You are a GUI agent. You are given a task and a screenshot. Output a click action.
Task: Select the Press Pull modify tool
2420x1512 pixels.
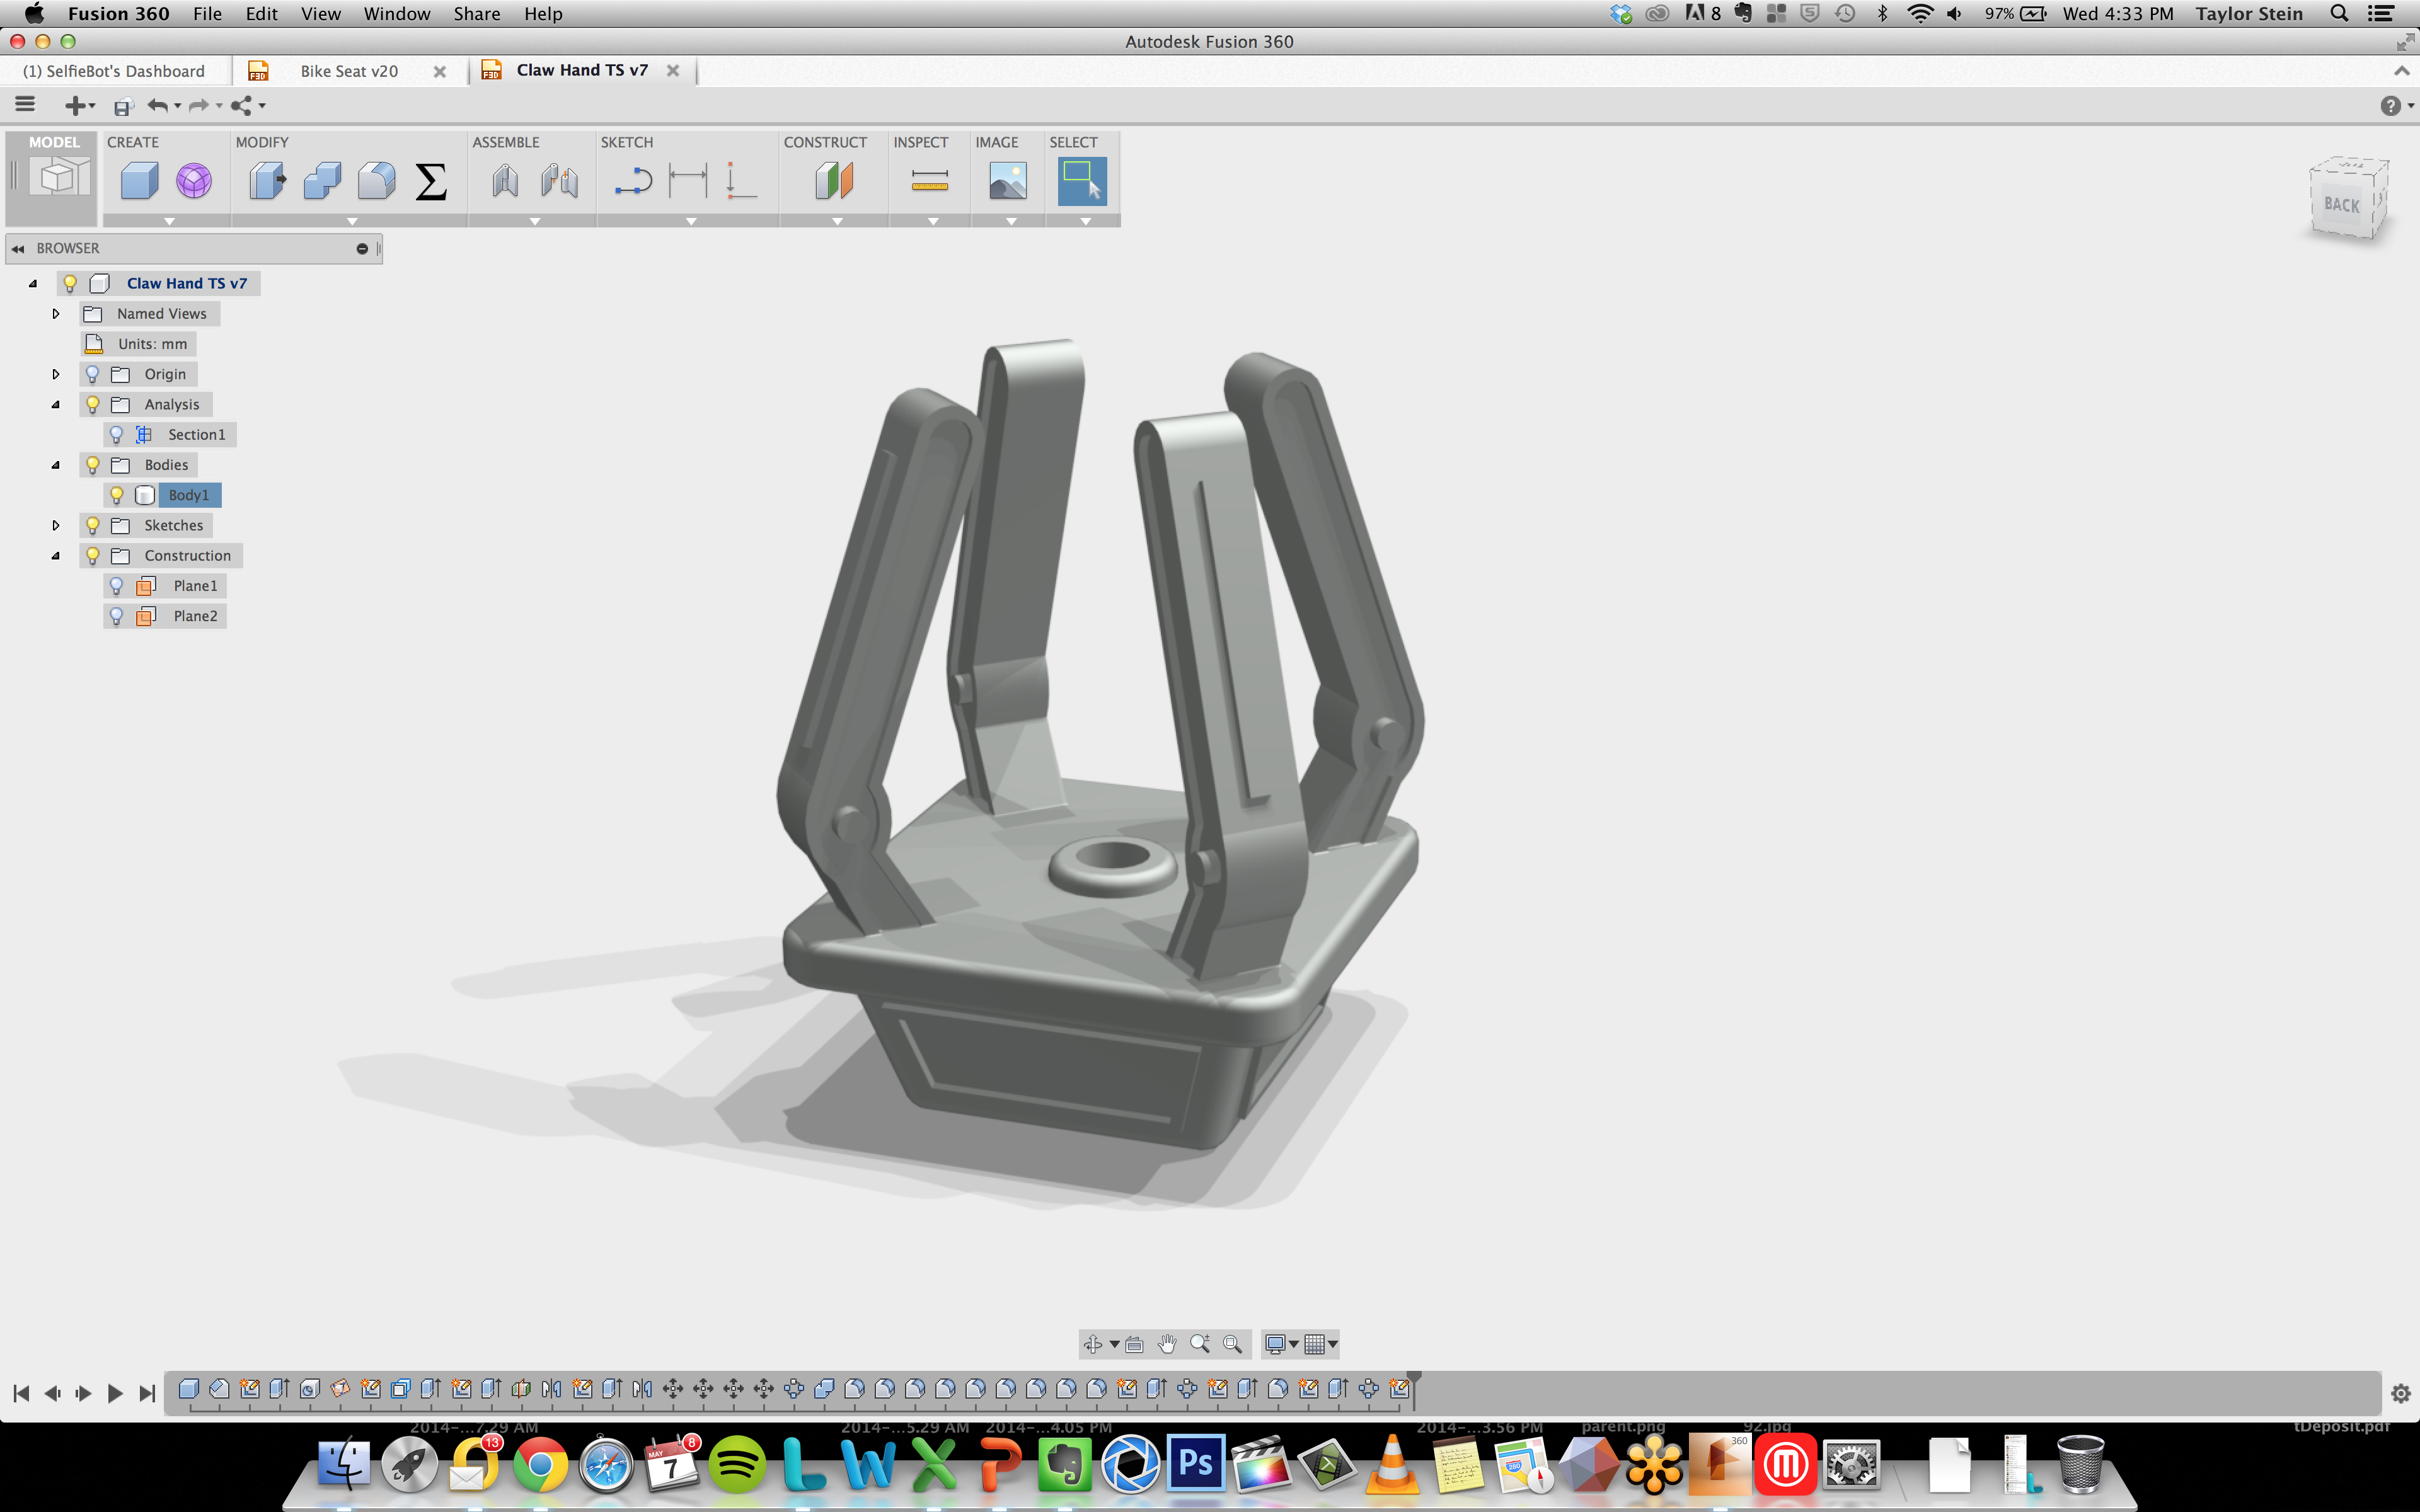pos(267,181)
